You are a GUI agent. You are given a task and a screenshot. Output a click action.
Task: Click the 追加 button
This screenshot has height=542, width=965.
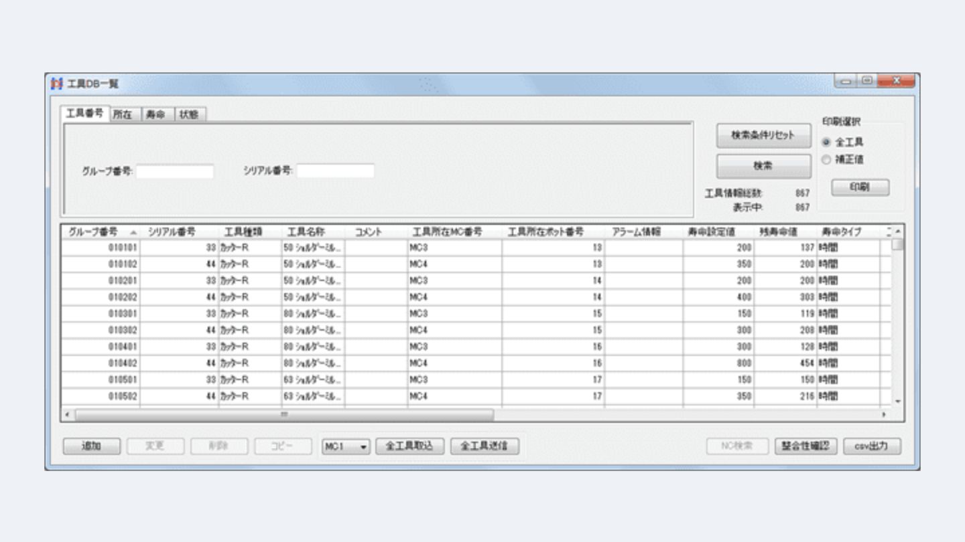[x=91, y=447]
